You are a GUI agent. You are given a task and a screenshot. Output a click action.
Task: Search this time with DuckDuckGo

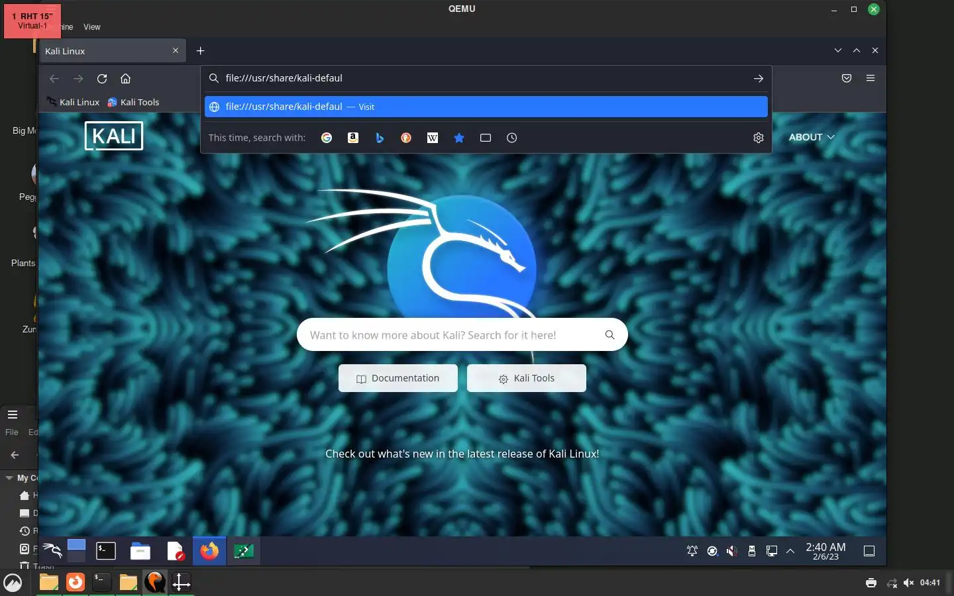tap(406, 138)
